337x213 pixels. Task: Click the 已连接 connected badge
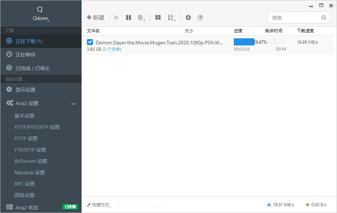[70, 207]
